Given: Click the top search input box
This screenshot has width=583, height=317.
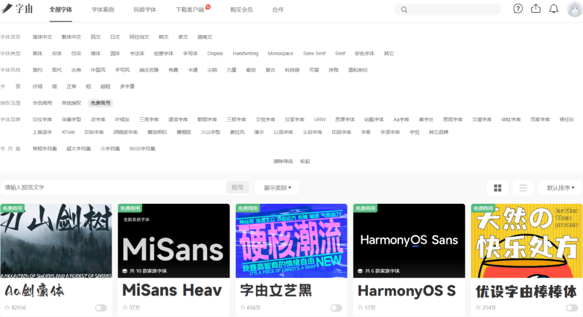Looking at the screenshot, I should (x=448, y=10).
